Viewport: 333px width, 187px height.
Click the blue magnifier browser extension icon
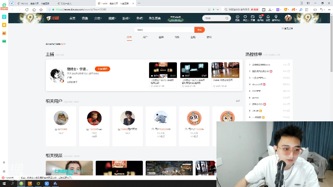click(x=301, y=10)
